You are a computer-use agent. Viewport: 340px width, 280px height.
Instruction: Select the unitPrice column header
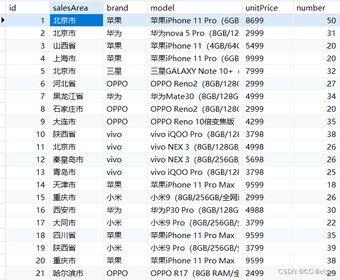(268, 8)
